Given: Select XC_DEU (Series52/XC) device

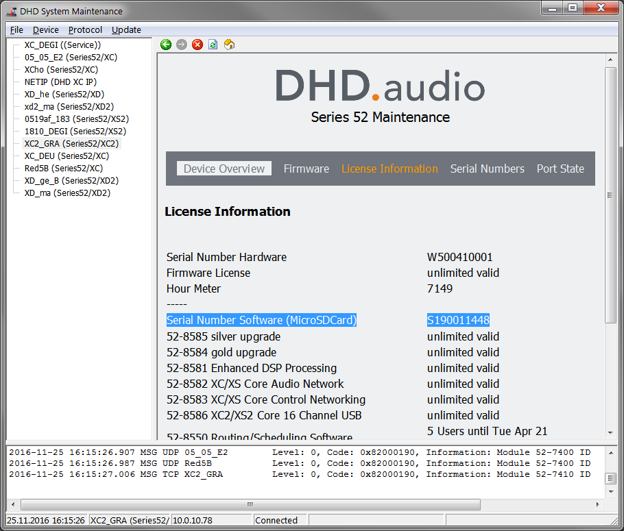Looking at the screenshot, I should 67,156.
